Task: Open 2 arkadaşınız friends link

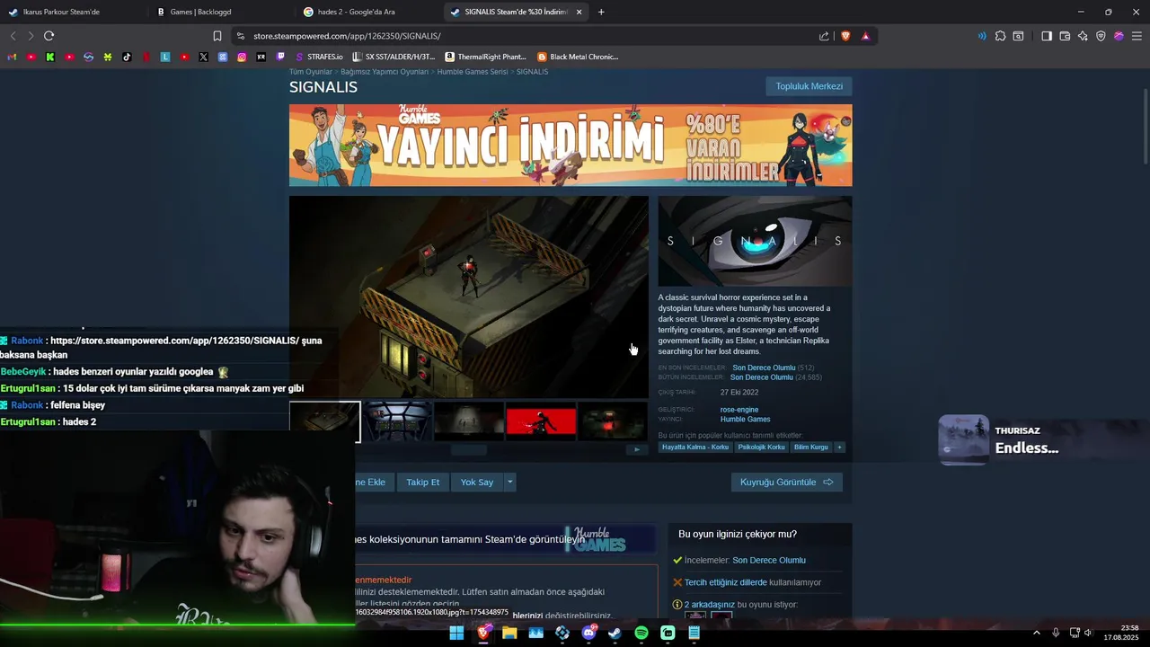Action: (709, 605)
